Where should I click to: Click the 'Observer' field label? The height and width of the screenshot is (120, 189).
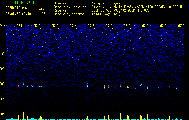click(61, 3)
